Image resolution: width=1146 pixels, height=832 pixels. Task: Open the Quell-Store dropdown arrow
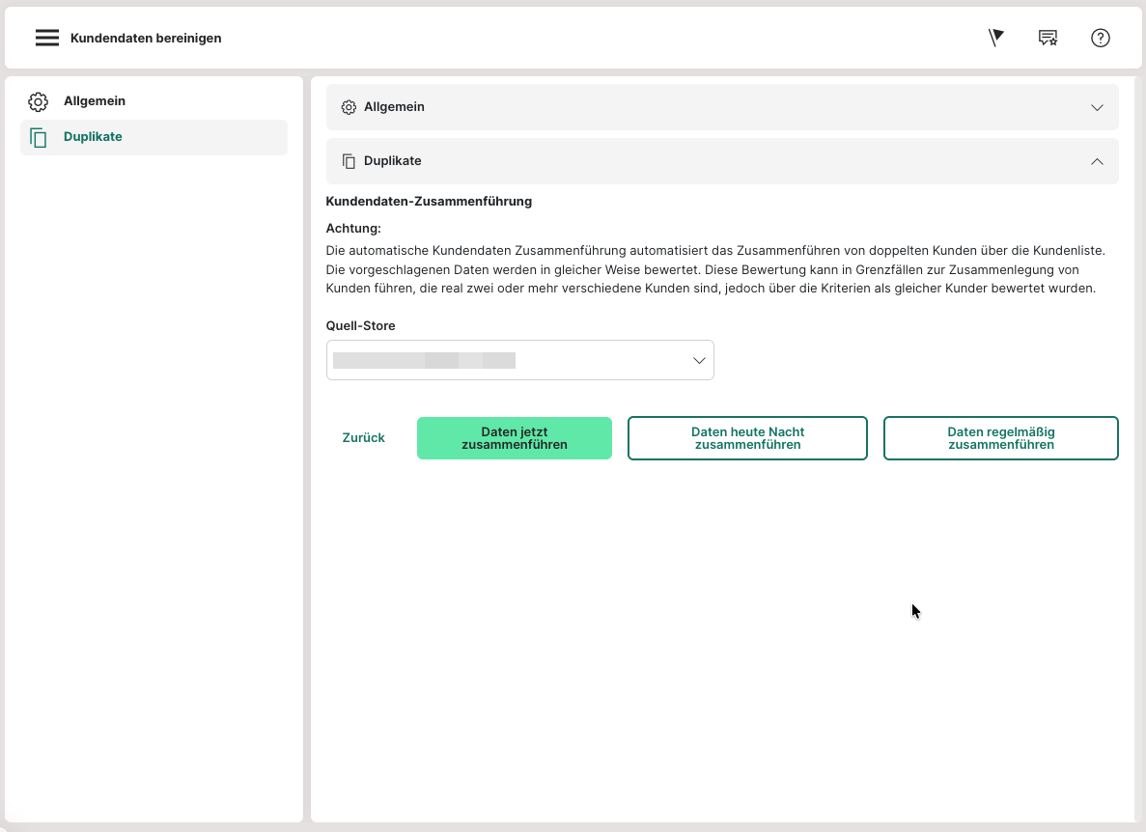point(699,360)
